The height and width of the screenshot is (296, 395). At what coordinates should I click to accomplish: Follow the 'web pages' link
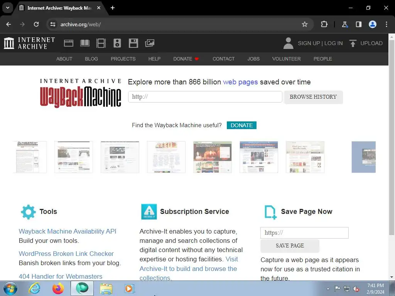pyautogui.click(x=240, y=82)
